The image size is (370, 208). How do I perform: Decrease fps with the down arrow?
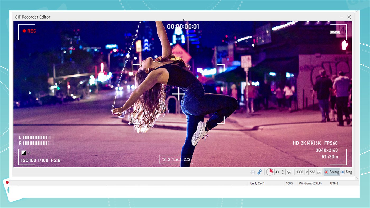(x=283, y=174)
